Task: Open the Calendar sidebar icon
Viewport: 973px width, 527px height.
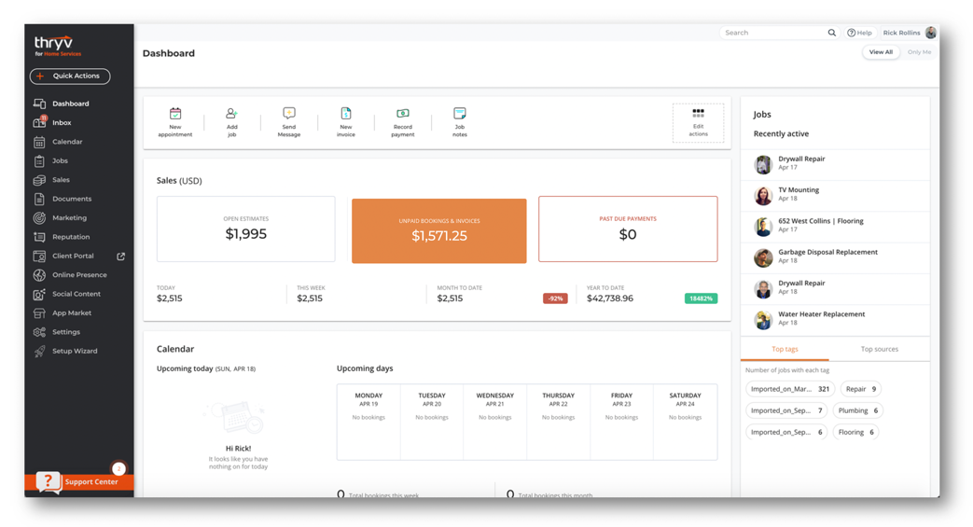Action: coord(39,142)
